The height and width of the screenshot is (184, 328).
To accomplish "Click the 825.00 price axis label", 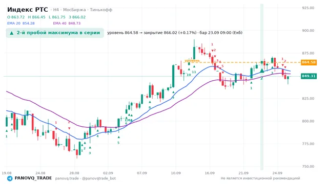I will tap(308, 99).
